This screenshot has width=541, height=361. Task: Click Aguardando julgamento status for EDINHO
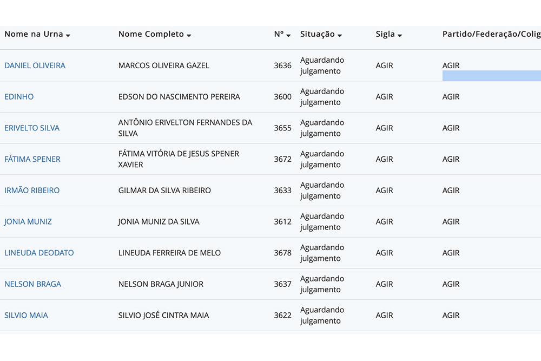[322, 97]
